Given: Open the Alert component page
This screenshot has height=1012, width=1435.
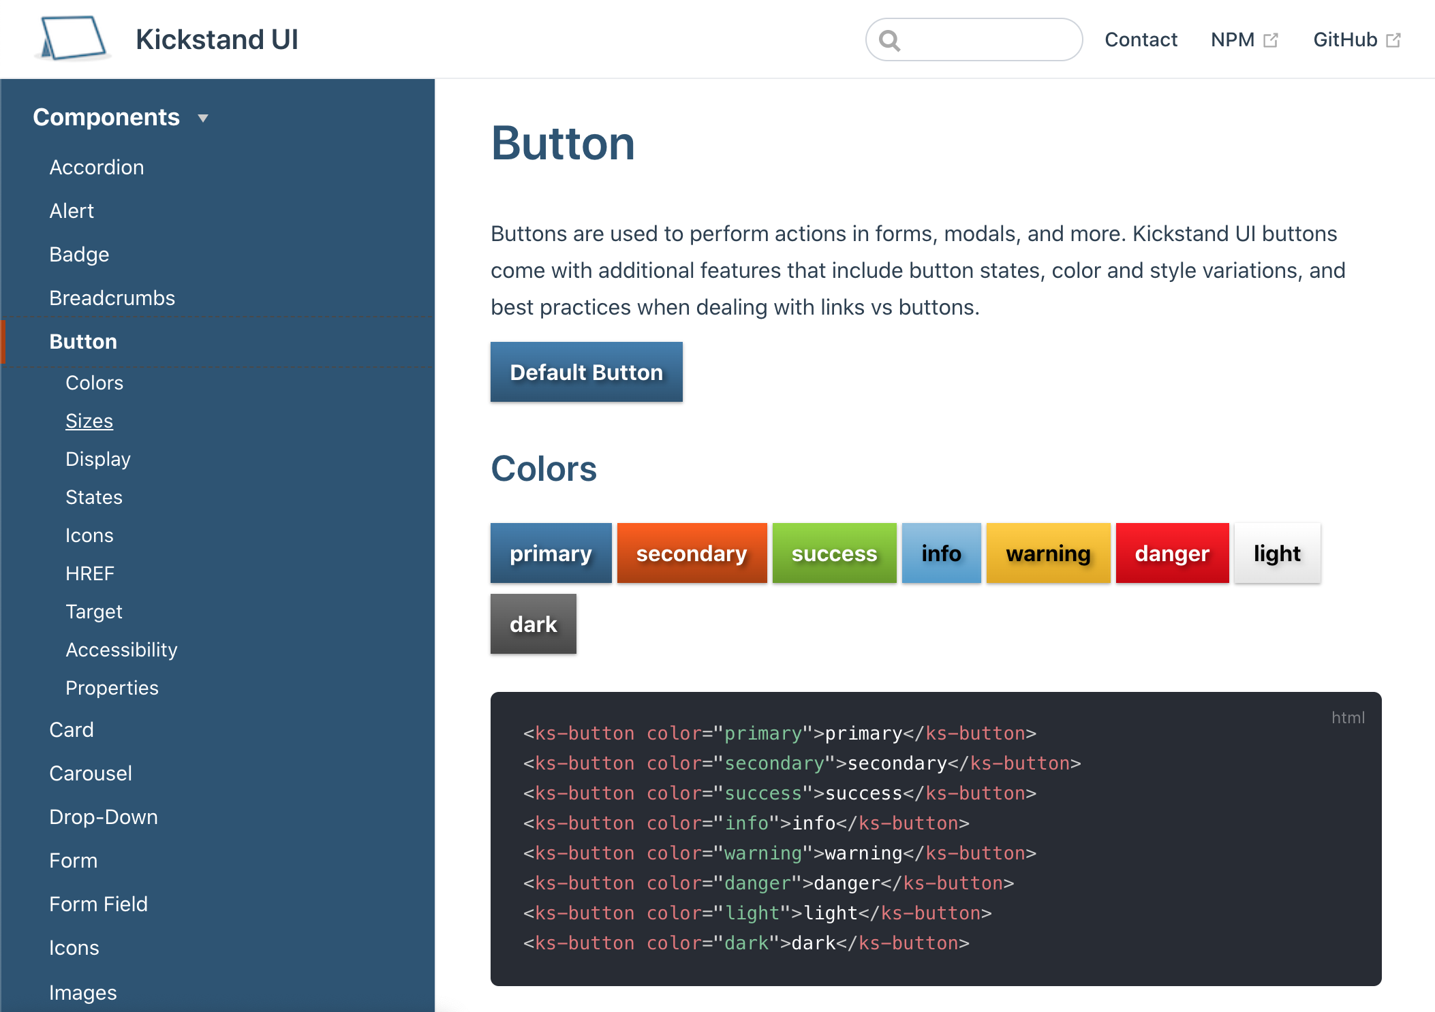Looking at the screenshot, I should tap(71, 210).
